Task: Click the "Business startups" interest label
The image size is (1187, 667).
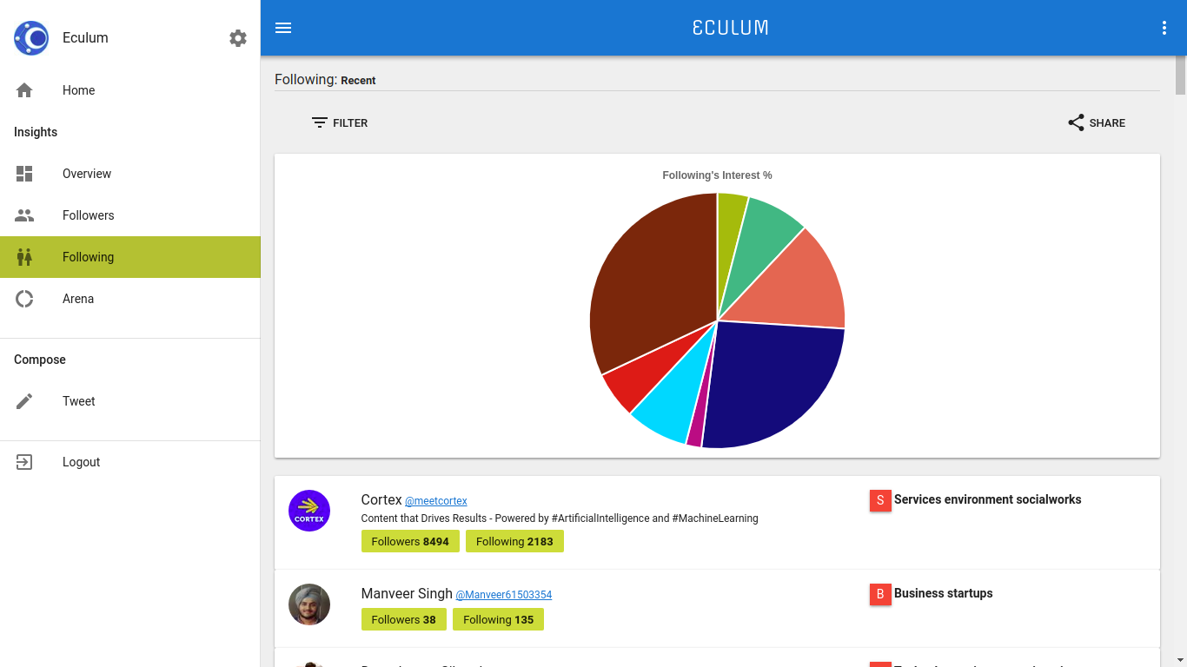Action: pyautogui.click(x=944, y=593)
